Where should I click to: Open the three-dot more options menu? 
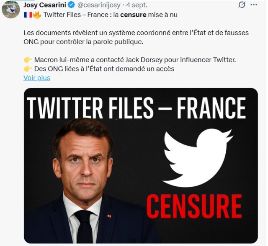254,5
